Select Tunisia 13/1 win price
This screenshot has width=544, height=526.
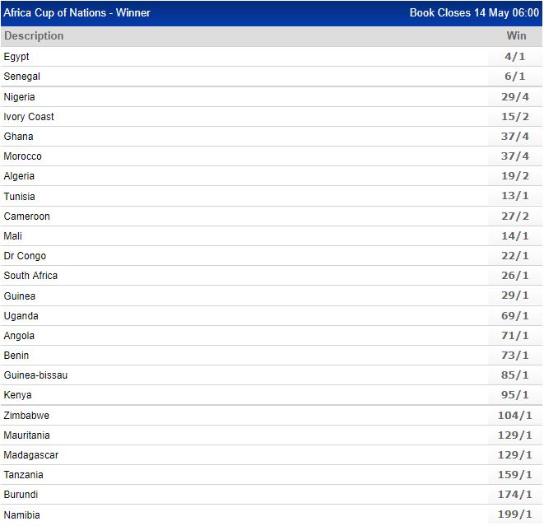(515, 197)
